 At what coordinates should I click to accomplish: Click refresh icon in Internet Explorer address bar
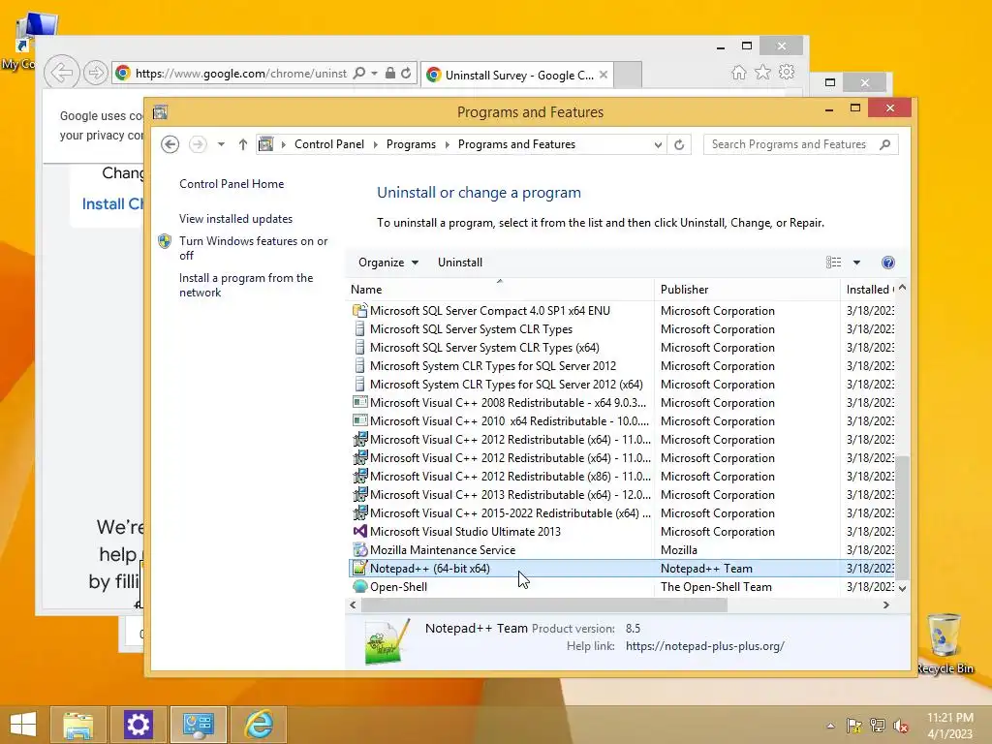point(406,74)
